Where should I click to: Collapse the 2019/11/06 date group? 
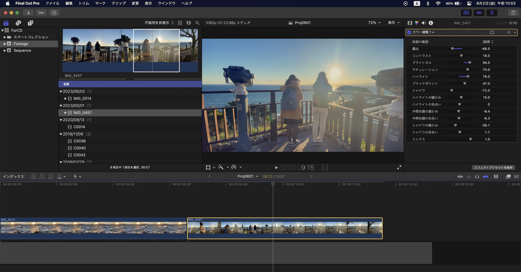pyautogui.click(x=61, y=134)
